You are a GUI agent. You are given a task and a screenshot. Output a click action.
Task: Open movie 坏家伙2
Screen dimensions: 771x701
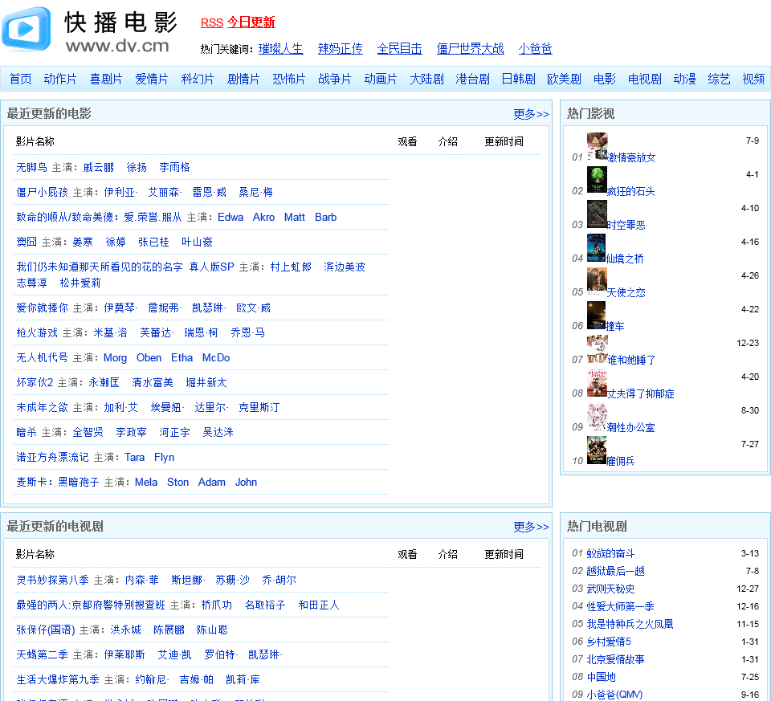tap(35, 382)
